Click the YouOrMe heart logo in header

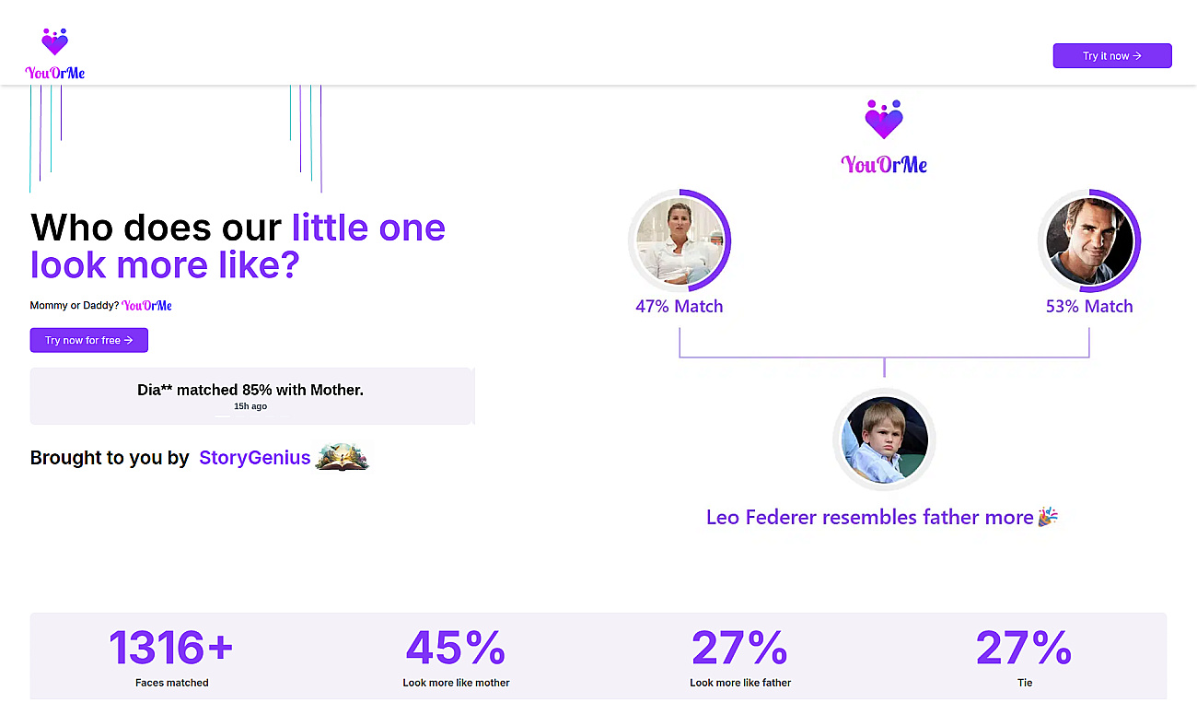55,53
